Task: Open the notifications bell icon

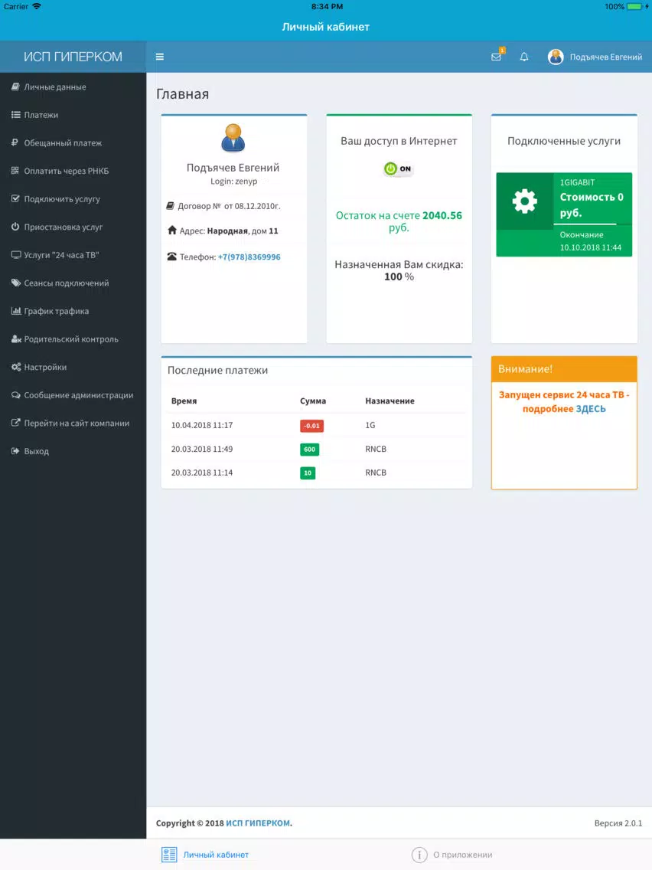Action: [524, 57]
